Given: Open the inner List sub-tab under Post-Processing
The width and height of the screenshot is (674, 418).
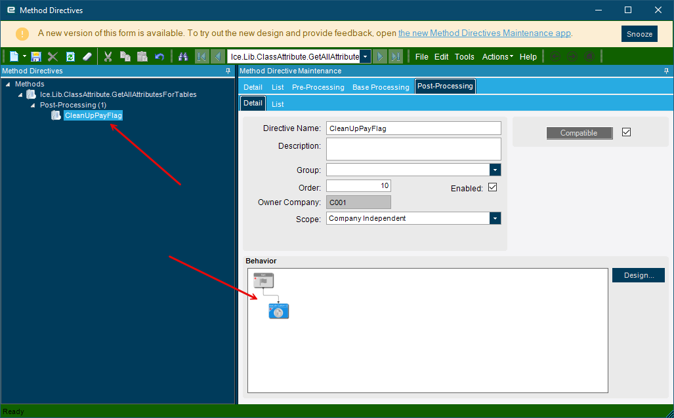Looking at the screenshot, I should pos(278,104).
